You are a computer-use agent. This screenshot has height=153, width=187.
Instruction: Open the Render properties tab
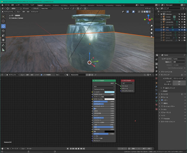pyautogui.click(x=156, y=64)
